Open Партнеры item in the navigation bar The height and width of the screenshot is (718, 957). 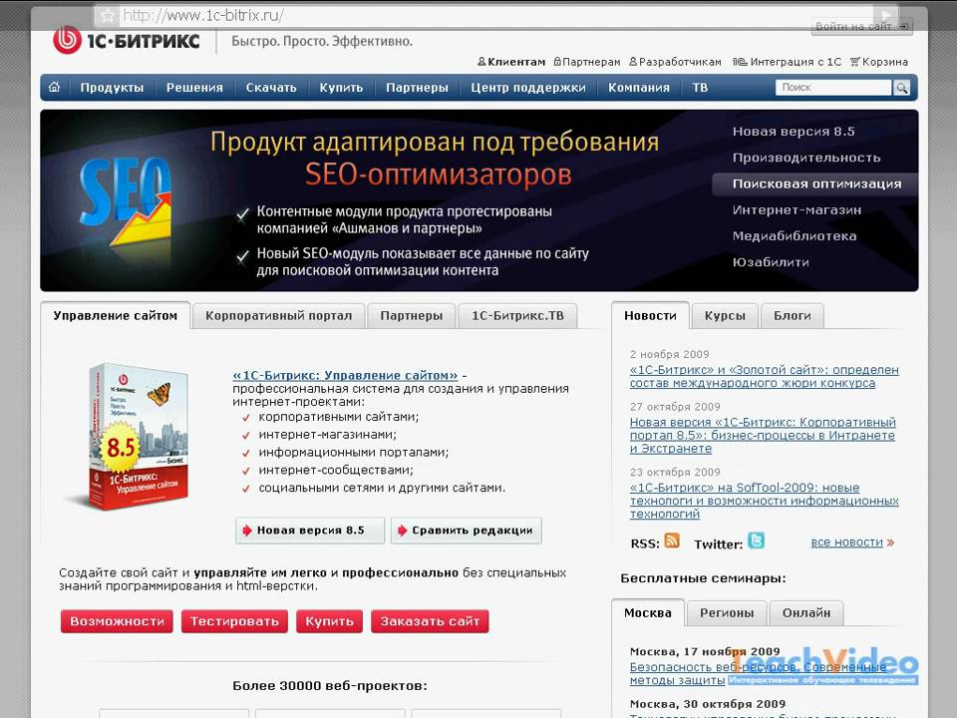[x=417, y=88]
